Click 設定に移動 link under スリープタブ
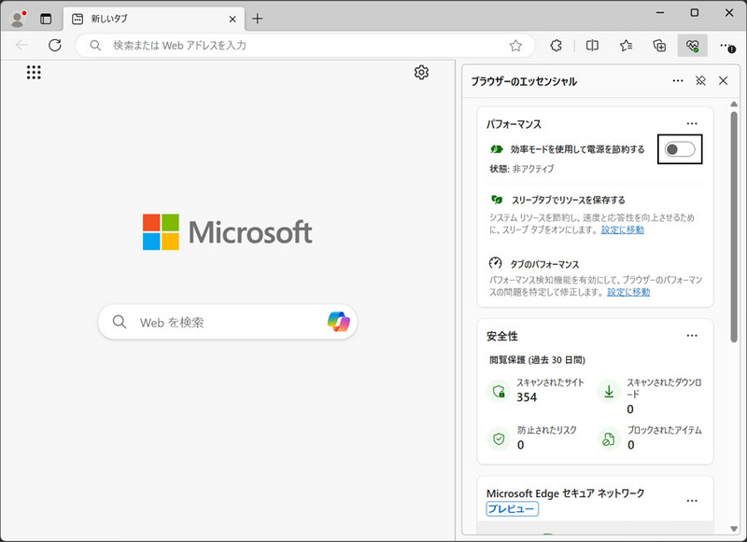The width and height of the screenshot is (747, 542). coord(623,229)
